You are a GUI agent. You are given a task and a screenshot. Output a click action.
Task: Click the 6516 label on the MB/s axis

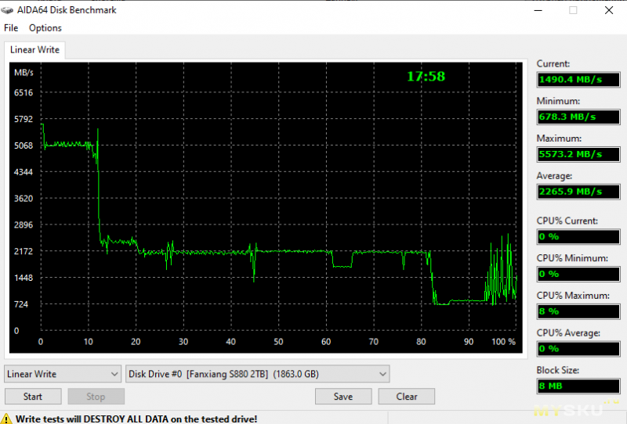coord(24,92)
